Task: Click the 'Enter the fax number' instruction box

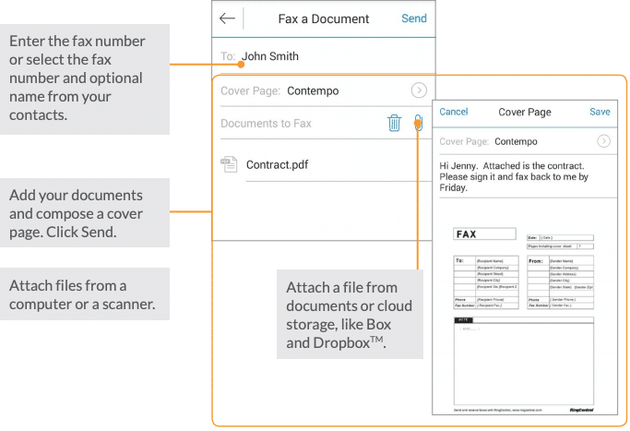Action: click(x=85, y=78)
